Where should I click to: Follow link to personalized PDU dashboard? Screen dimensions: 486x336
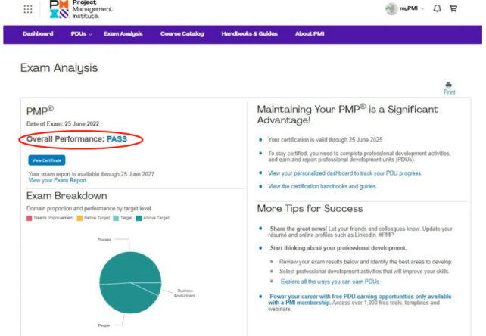tap(344, 173)
